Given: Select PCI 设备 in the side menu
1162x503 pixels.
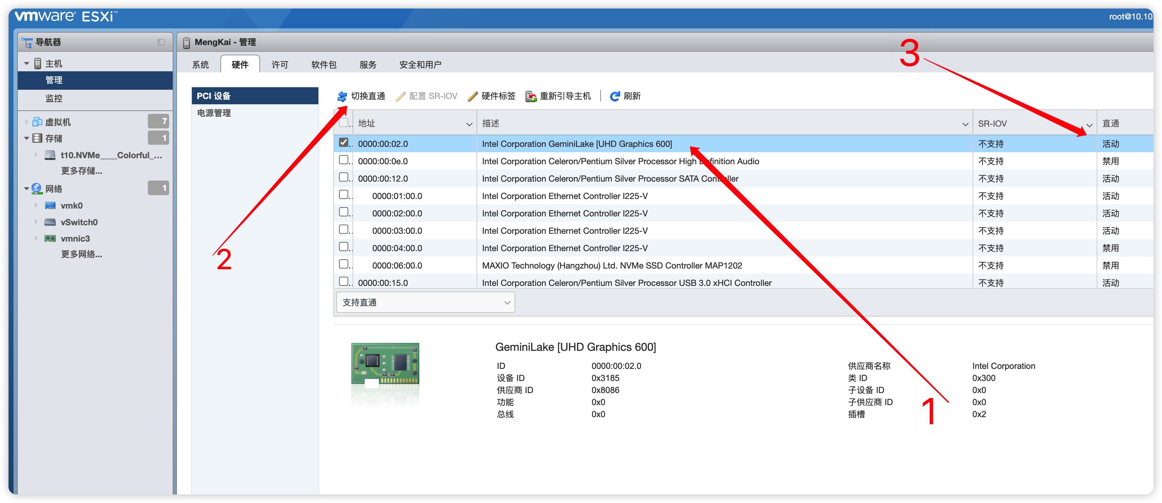Looking at the screenshot, I should [255, 96].
